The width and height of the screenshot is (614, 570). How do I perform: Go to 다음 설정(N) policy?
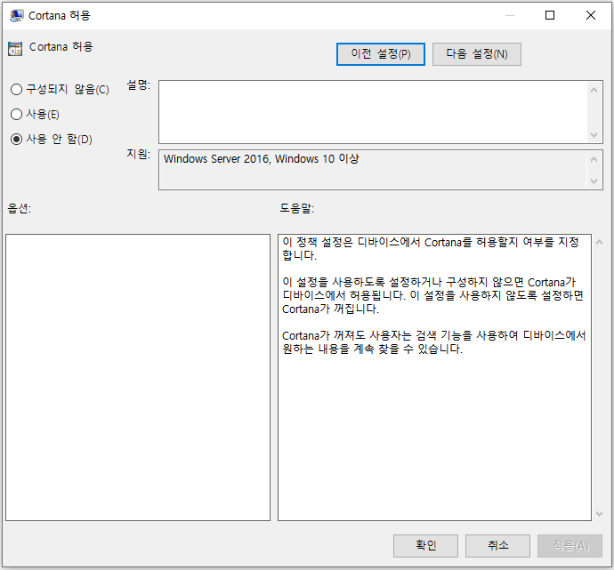[x=477, y=54]
